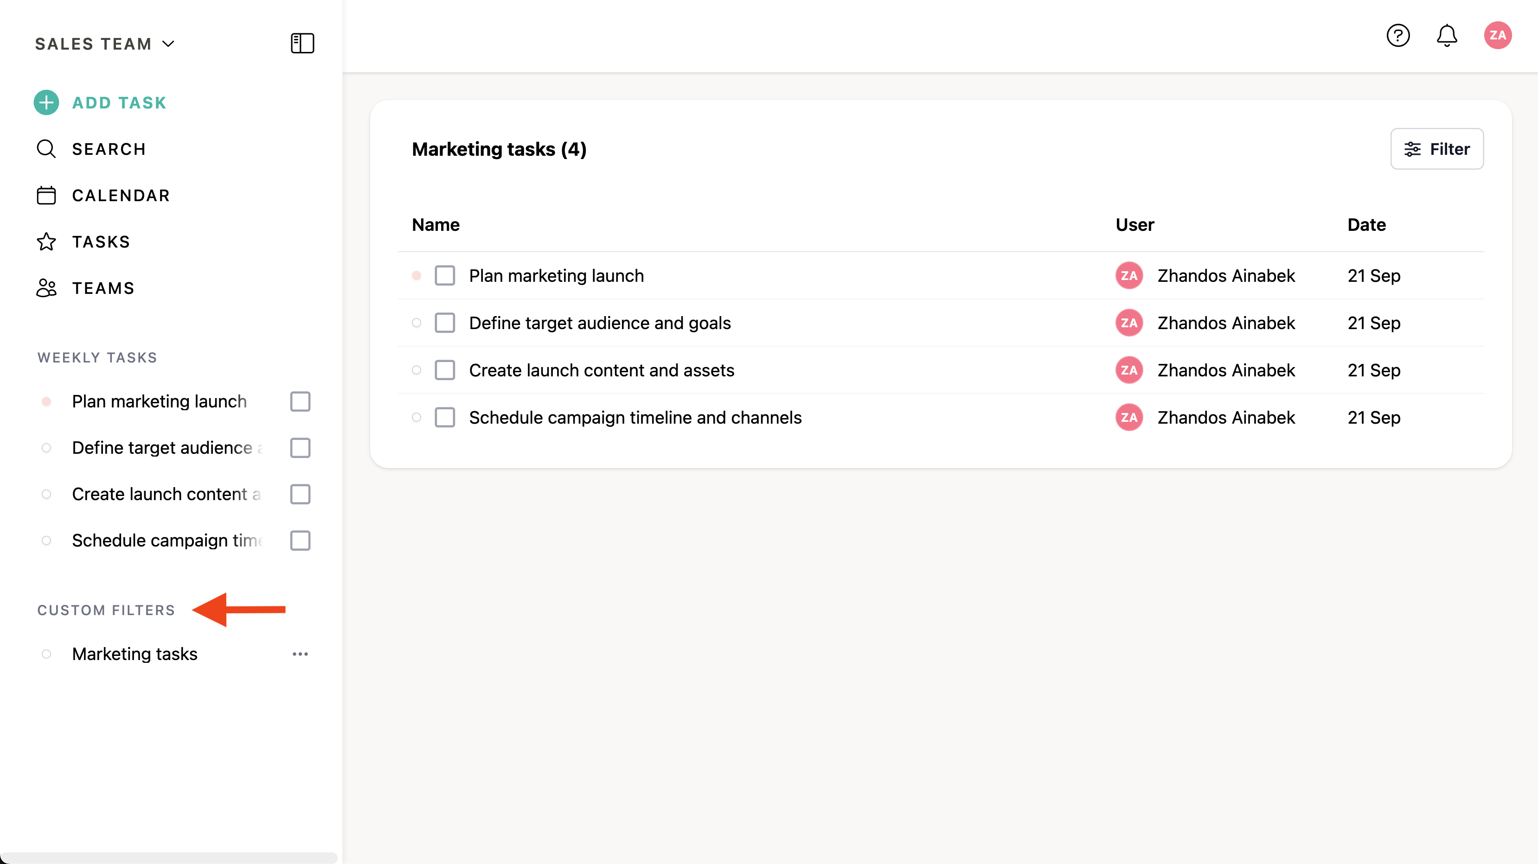Open Search via the magnifier icon
This screenshot has height=864, width=1538.
46,149
